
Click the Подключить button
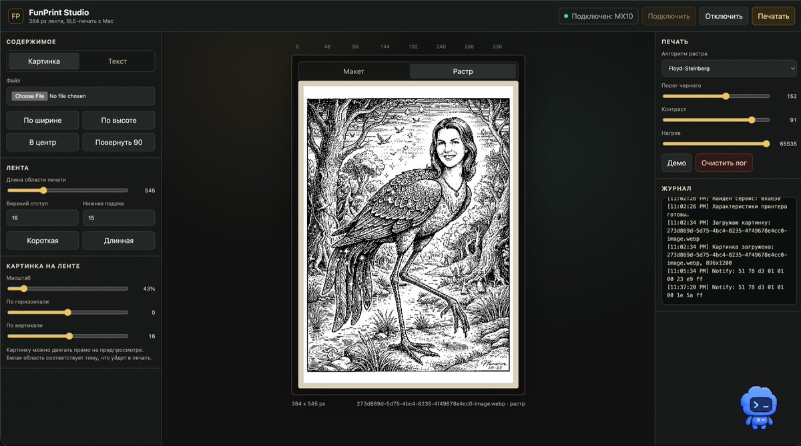coord(669,16)
